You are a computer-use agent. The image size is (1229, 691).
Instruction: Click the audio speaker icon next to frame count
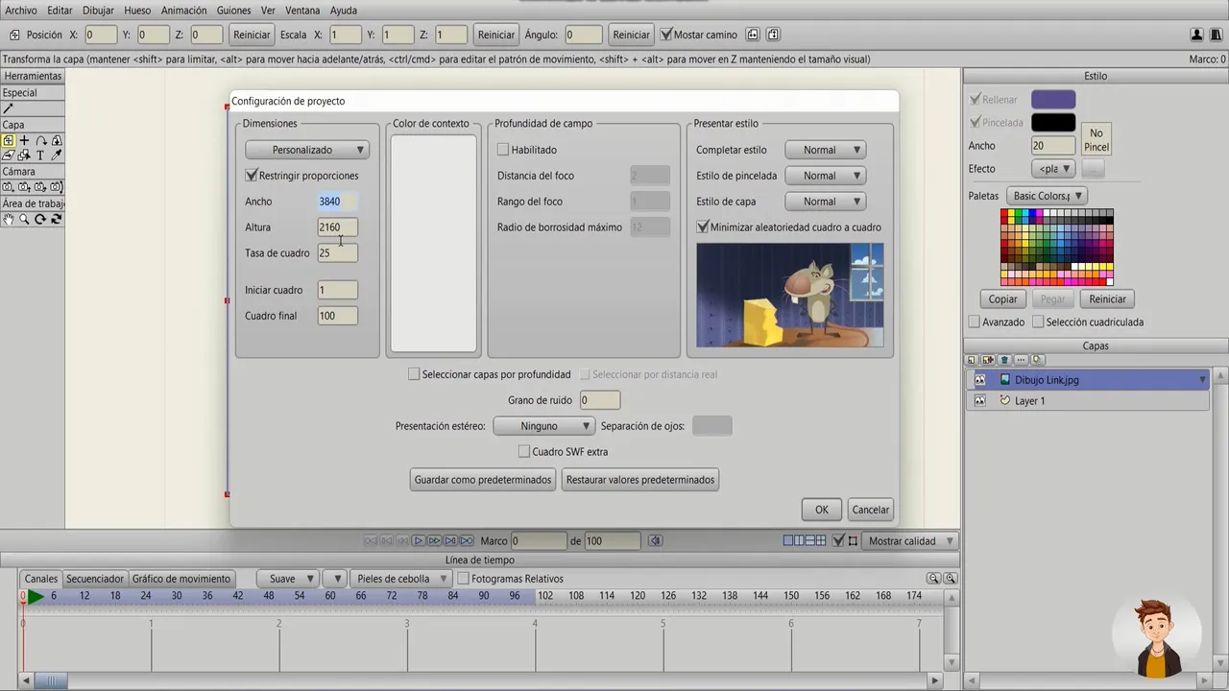click(655, 541)
